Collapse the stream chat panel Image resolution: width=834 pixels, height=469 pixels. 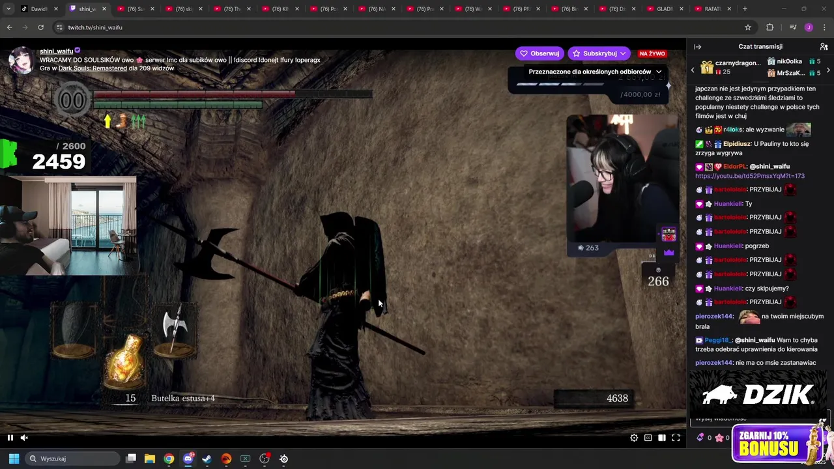pyautogui.click(x=697, y=47)
